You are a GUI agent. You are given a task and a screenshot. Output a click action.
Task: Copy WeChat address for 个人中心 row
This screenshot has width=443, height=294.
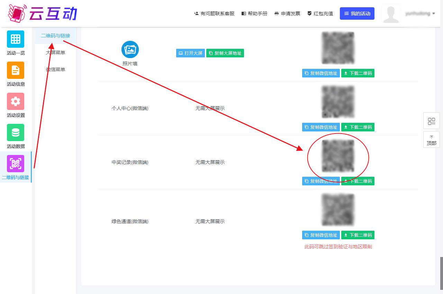(321, 127)
